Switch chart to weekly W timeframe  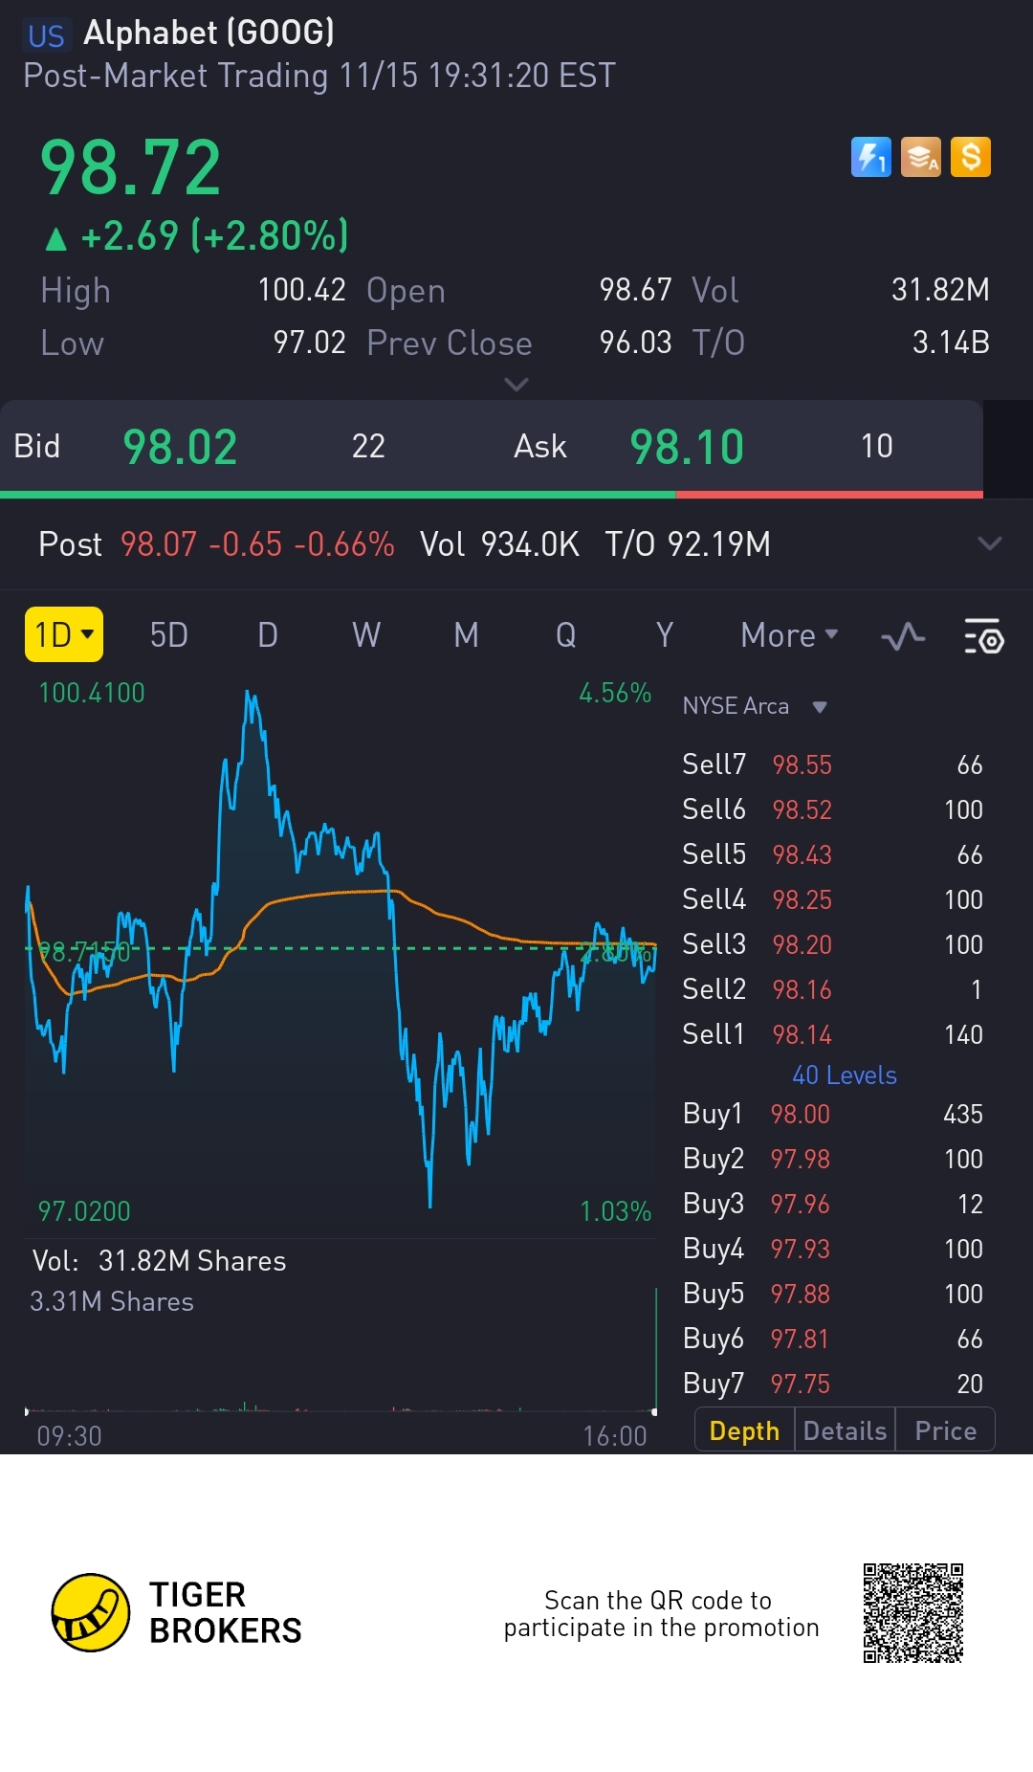(366, 635)
